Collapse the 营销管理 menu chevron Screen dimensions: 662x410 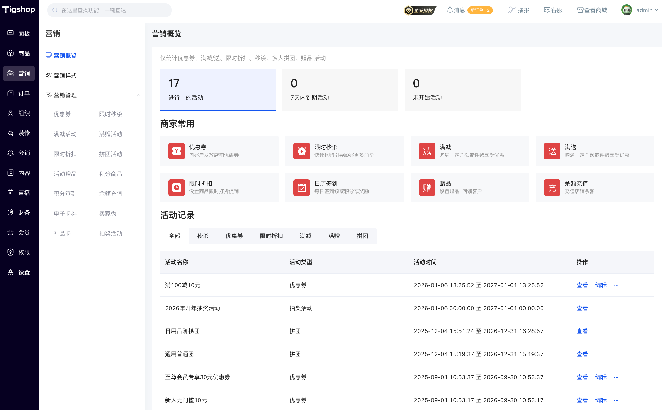tap(139, 95)
